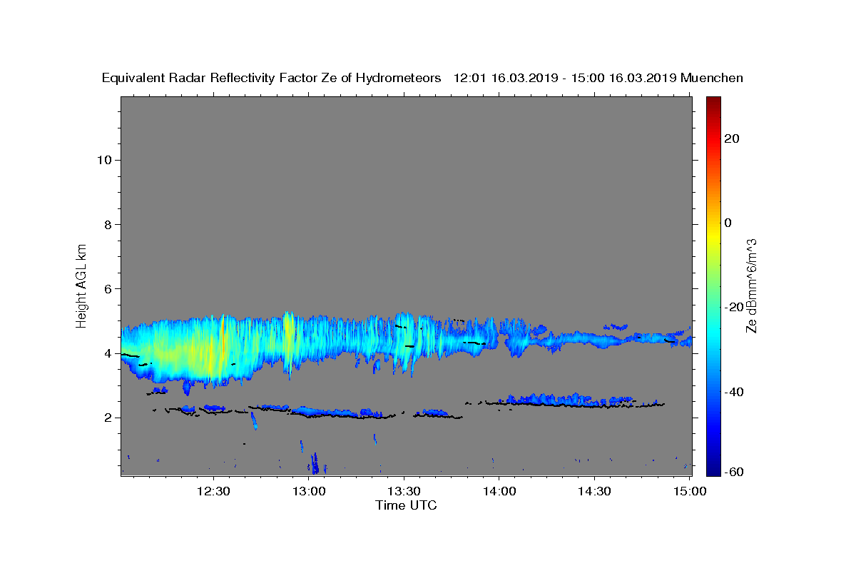The image size is (856, 571).
Task: Click the colorbar label -60
Action: tap(734, 473)
